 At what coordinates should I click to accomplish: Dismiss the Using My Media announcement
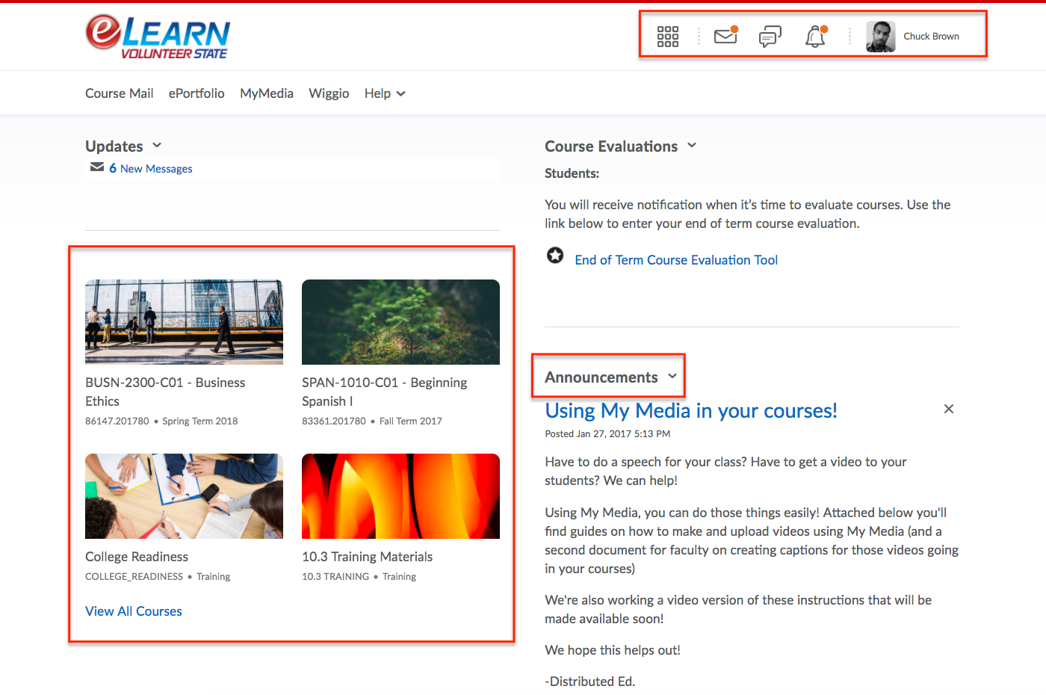pyautogui.click(x=948, y=409)
